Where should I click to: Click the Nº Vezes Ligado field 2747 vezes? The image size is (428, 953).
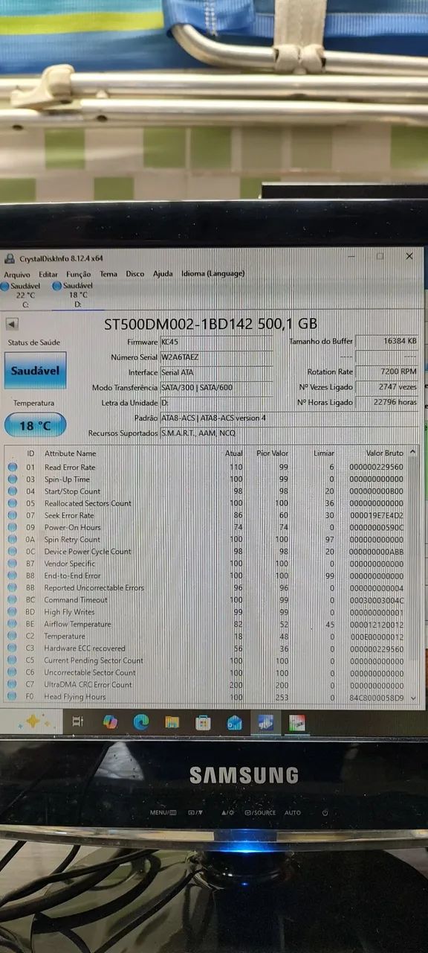pos(386,387)
